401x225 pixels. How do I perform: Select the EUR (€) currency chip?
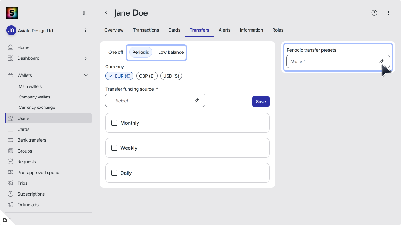coord(119,76)
